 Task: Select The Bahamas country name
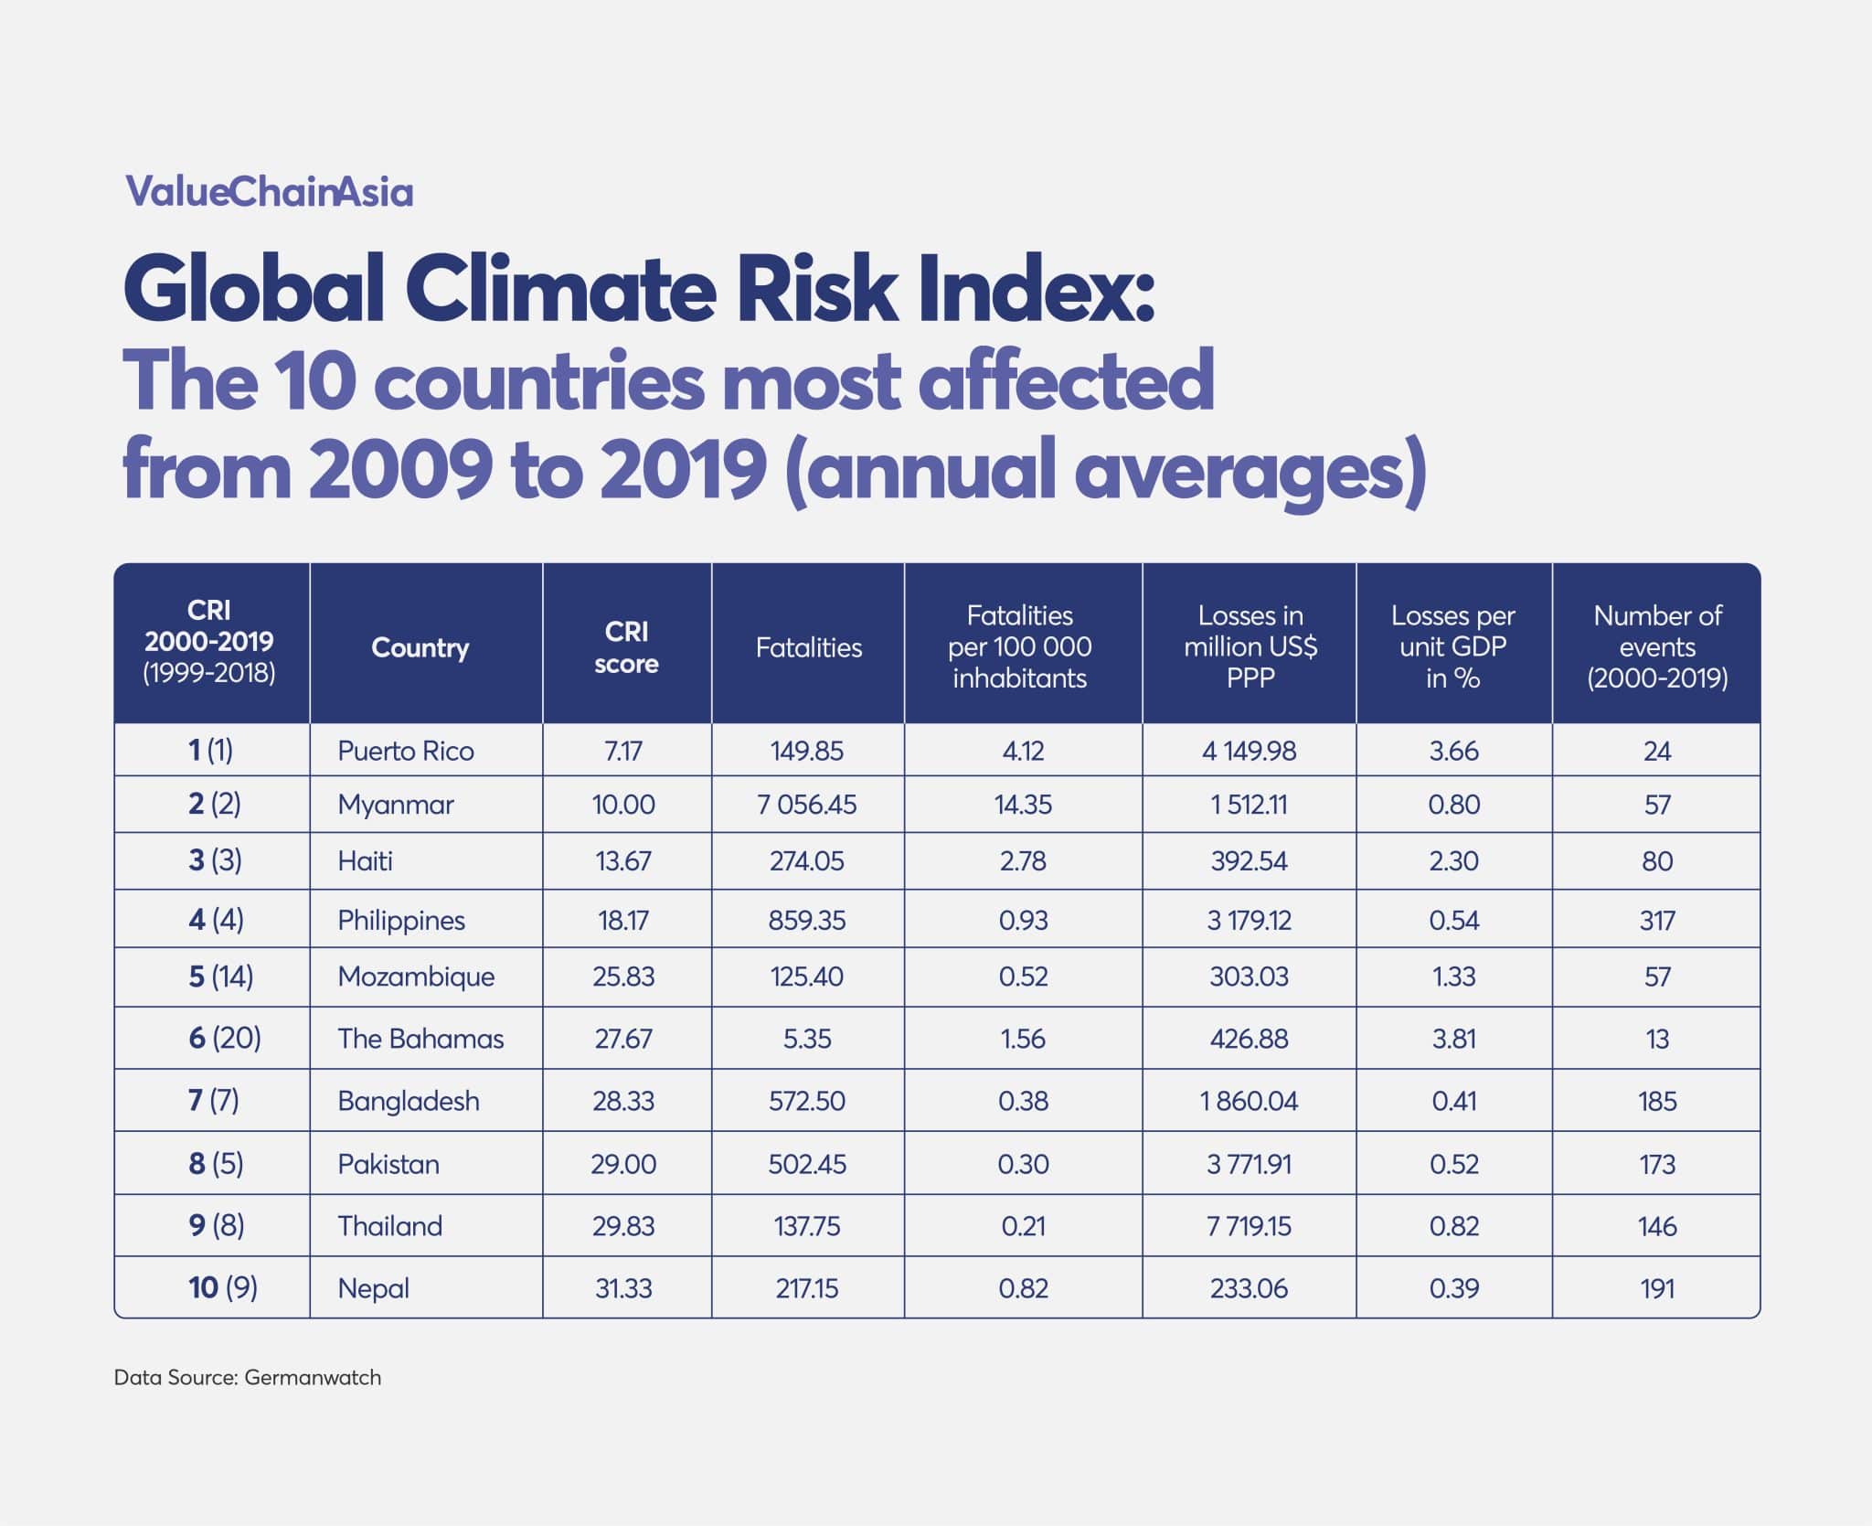(420, 1039)
